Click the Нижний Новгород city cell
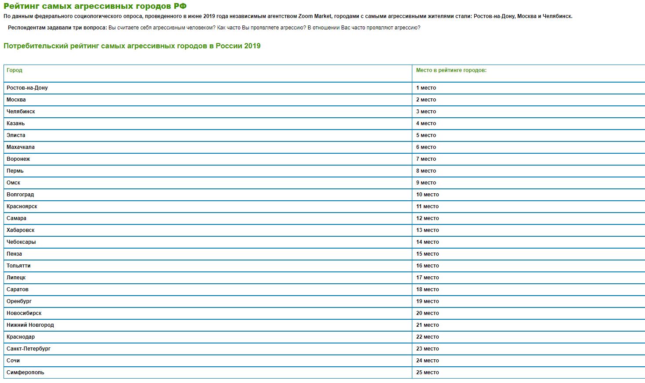This screenshot has width=645, height=383. click(30, 325)
